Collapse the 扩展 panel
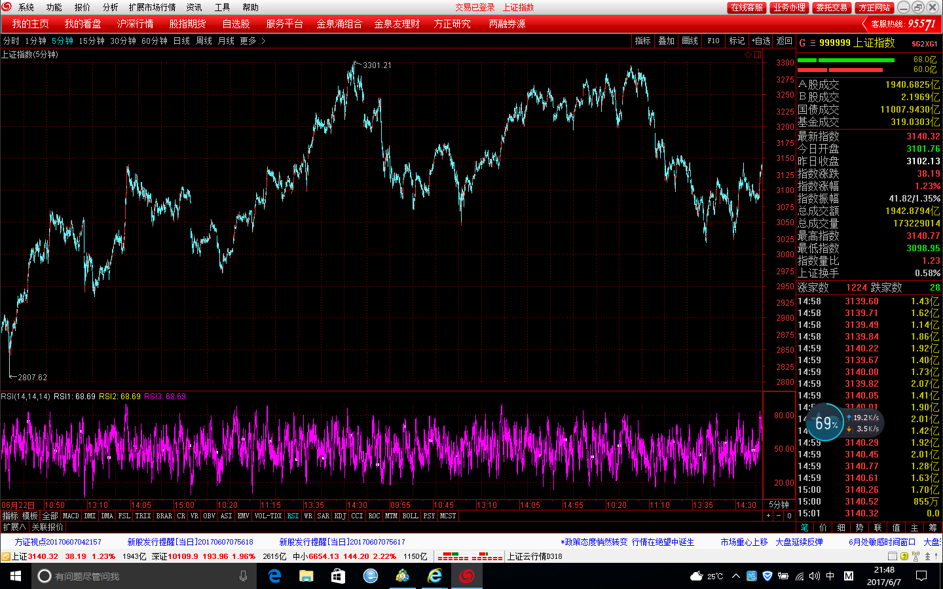Screen dimensions: 943x589 coord(14,527)
